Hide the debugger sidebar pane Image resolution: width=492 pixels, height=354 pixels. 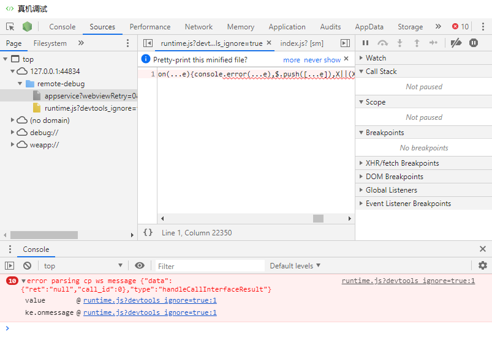[345, 43]
